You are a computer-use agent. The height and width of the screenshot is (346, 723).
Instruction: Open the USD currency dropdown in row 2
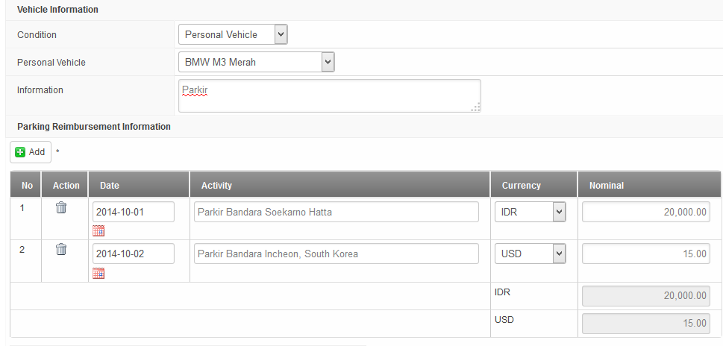pos(530,254)
